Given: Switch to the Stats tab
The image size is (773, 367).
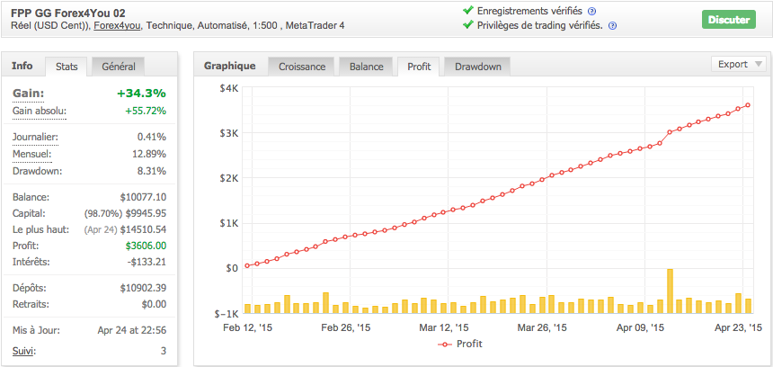Looking at the screenshot, I should (67, 66).
